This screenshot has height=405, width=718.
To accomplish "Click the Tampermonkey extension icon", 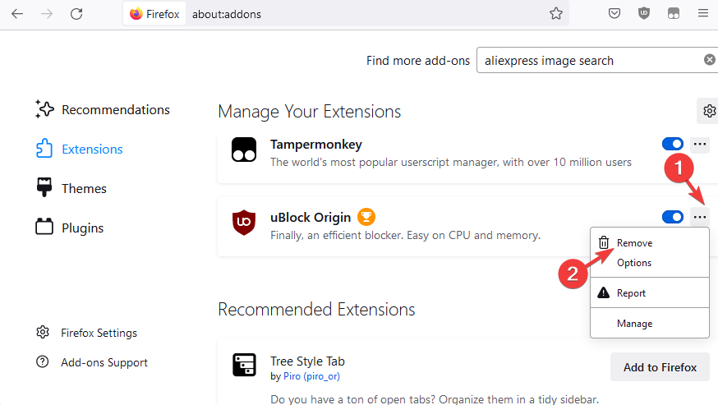I will [244, 150].
